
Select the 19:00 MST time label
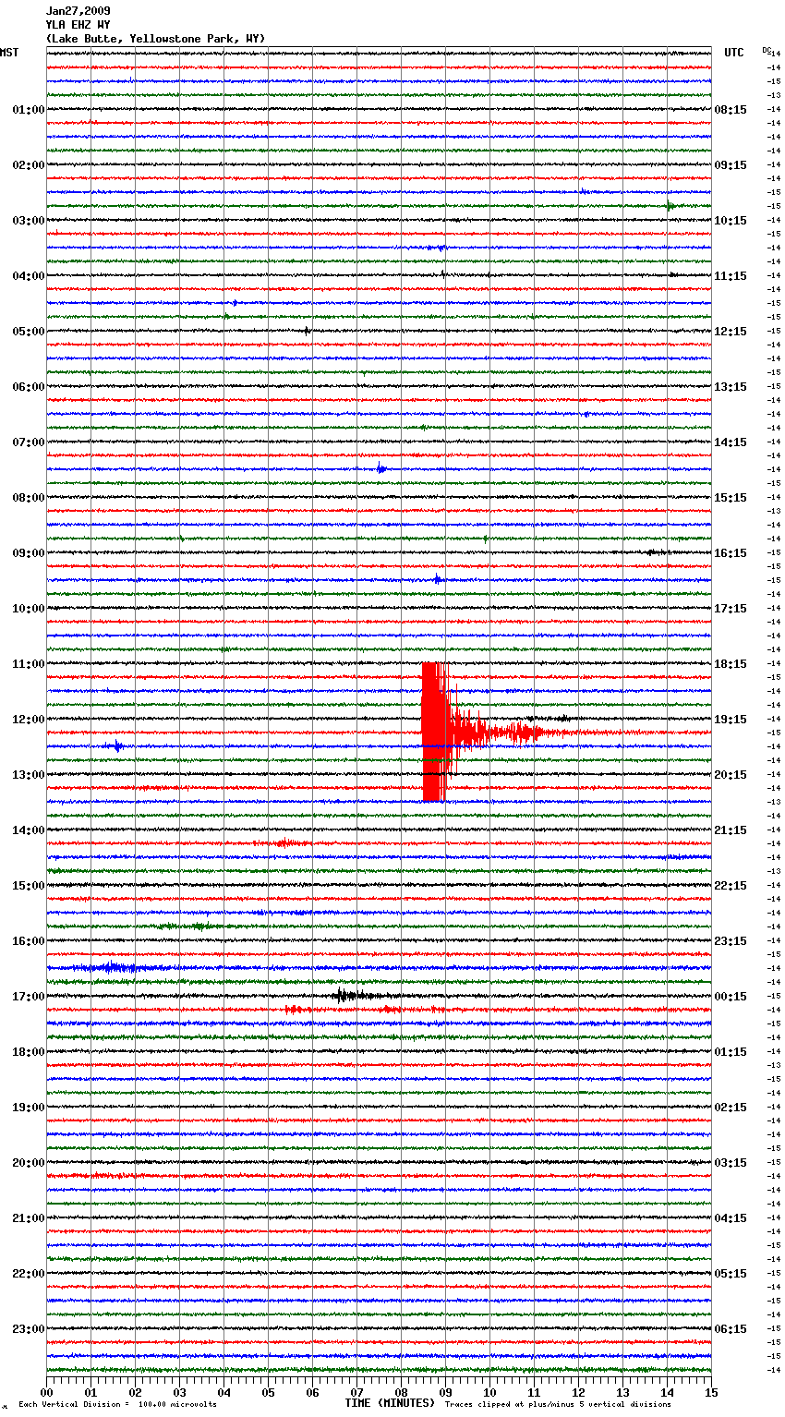click(29, 1108)
